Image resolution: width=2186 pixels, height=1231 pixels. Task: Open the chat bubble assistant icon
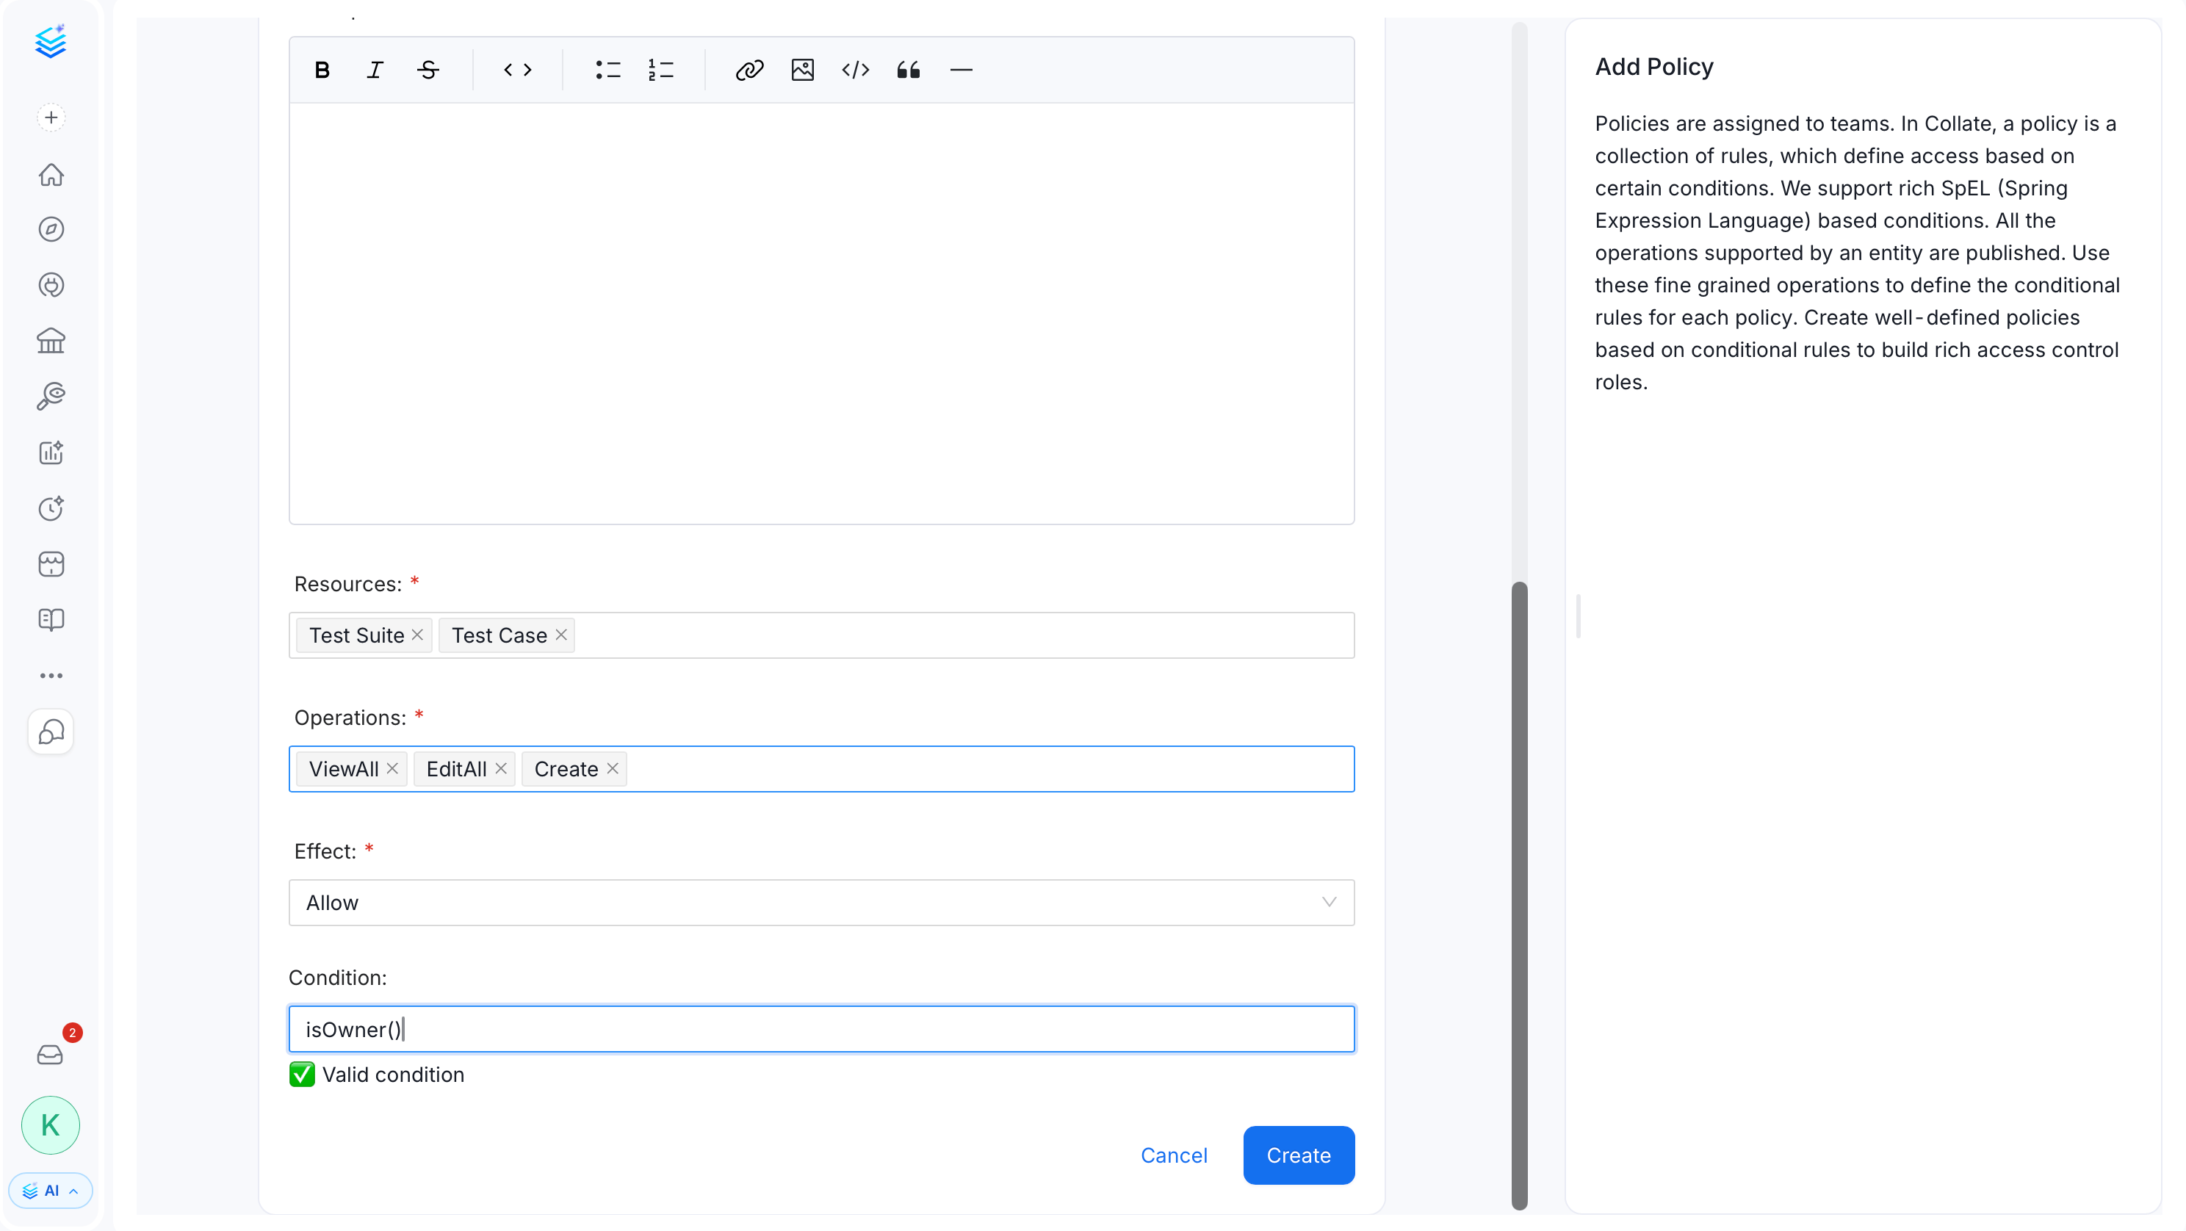pyautogui.click(x=51, y=732)
